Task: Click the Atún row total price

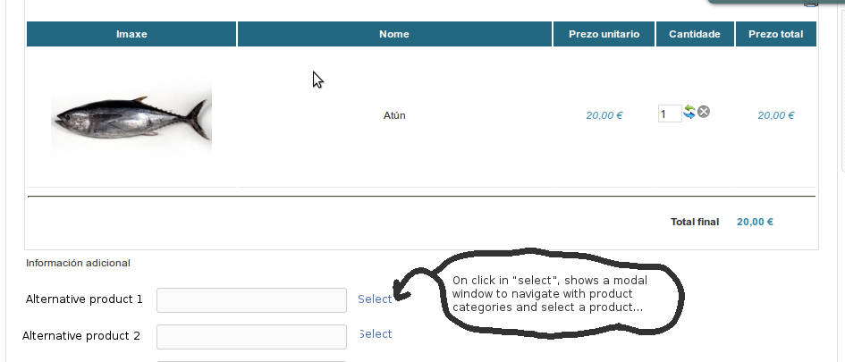Action: [x=776, y=115]
